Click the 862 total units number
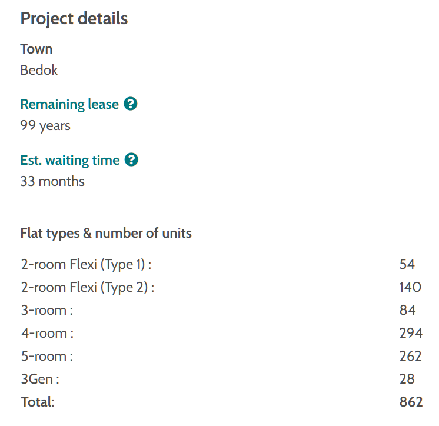 (411, 402)
